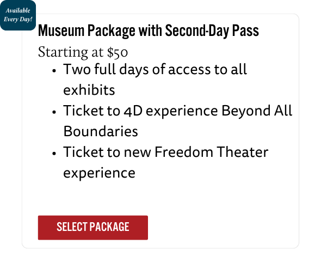
Task: Click the words Second-Day Pass in the title
Action: click(212, 31)
